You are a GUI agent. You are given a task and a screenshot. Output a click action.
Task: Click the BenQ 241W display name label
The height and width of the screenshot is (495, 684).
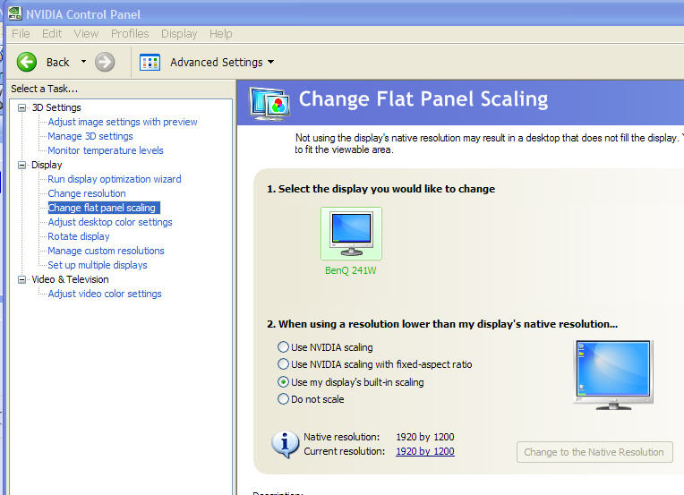point(351,270)
